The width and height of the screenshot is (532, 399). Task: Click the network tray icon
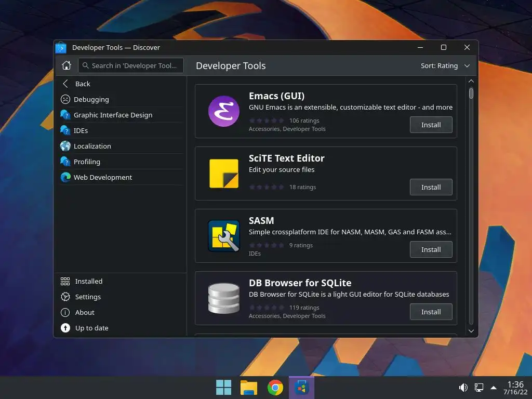tap(478, 388)
